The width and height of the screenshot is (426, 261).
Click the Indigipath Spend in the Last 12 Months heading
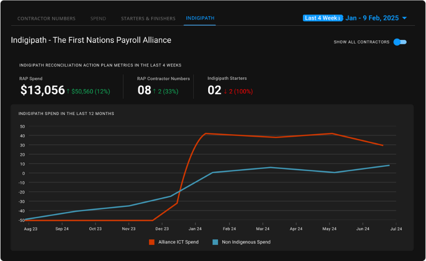click(x=66, y=113)
